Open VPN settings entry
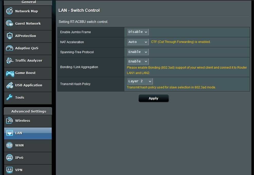Screen dimensions: 254x175 [x=28, y=170]
